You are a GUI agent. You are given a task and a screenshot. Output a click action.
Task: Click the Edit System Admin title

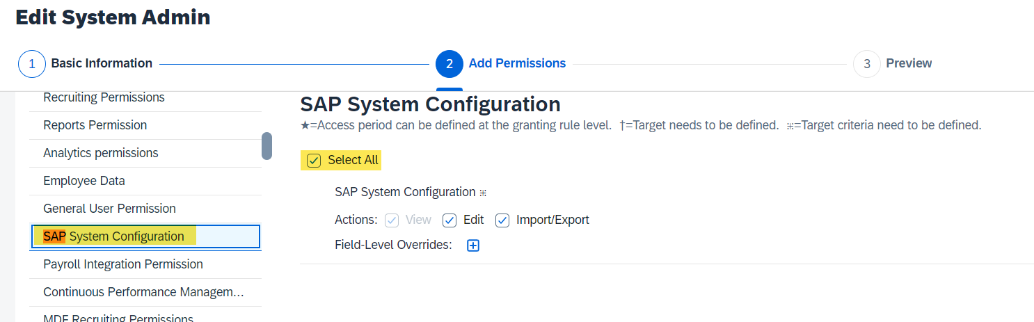coord(113,17)
